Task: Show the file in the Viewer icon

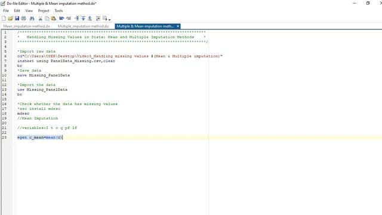Action: click(98, 19)
